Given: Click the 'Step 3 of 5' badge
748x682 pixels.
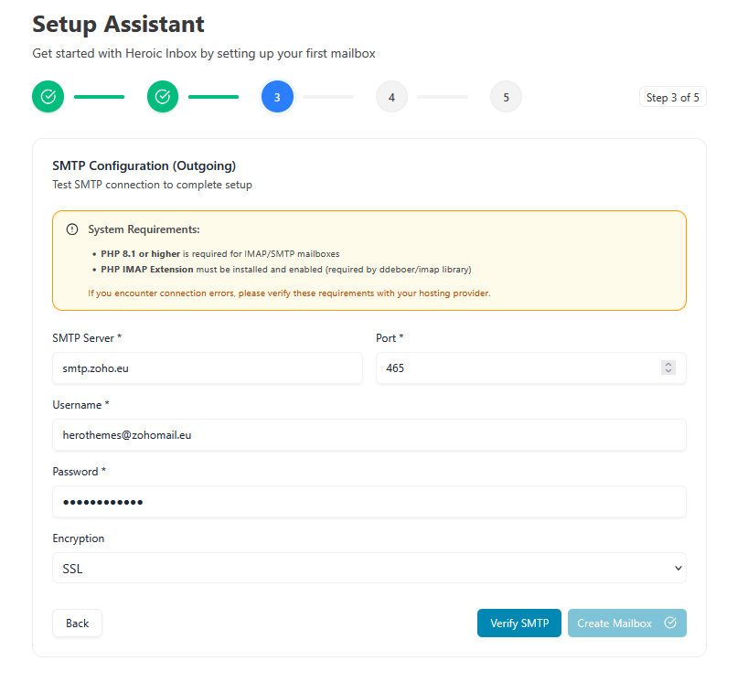Looking at the screenshot, I should [x=672, y=98].
